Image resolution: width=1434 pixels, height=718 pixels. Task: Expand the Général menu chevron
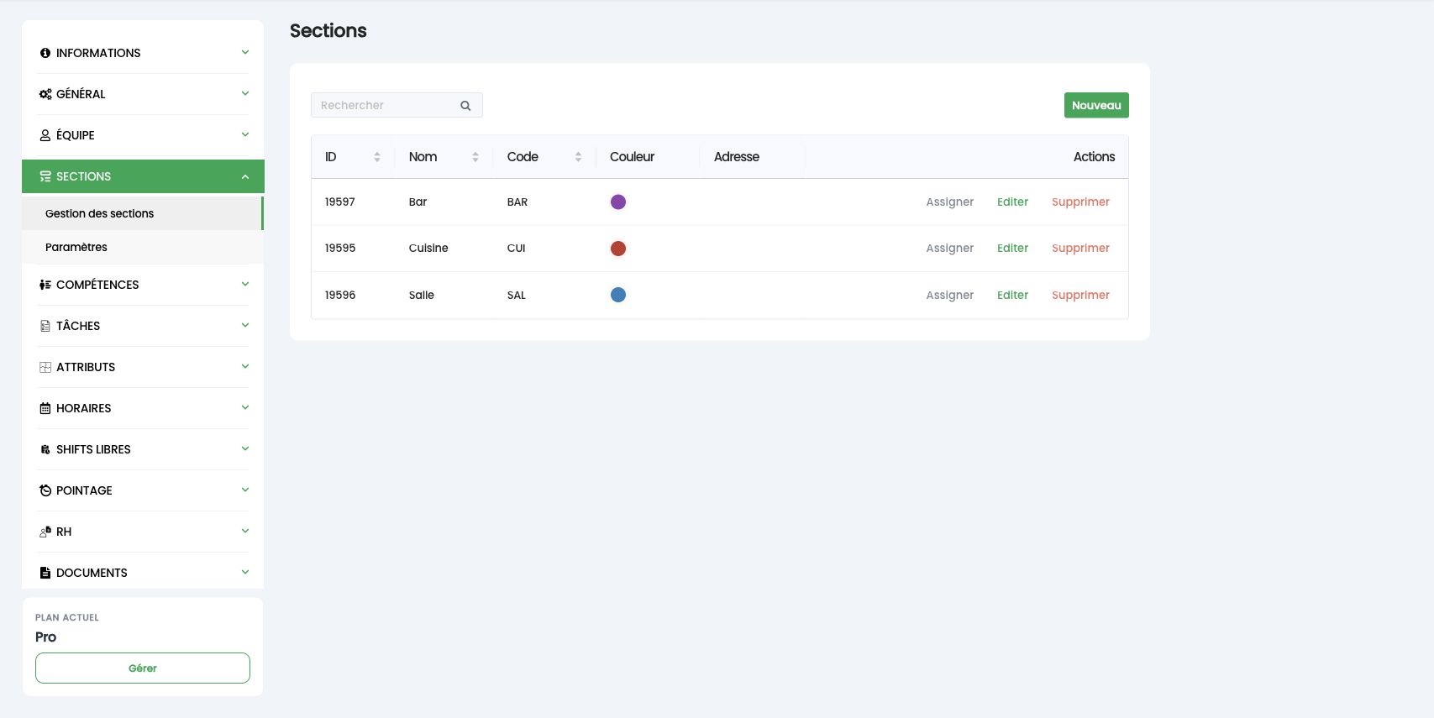click(x=245, y=93)
